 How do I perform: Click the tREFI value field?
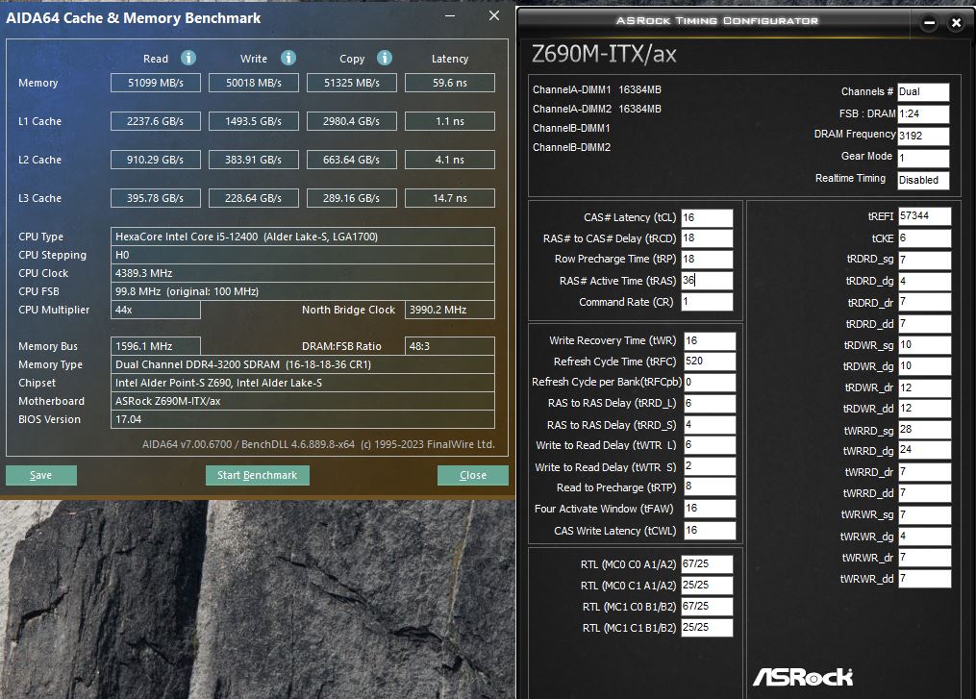924,216
